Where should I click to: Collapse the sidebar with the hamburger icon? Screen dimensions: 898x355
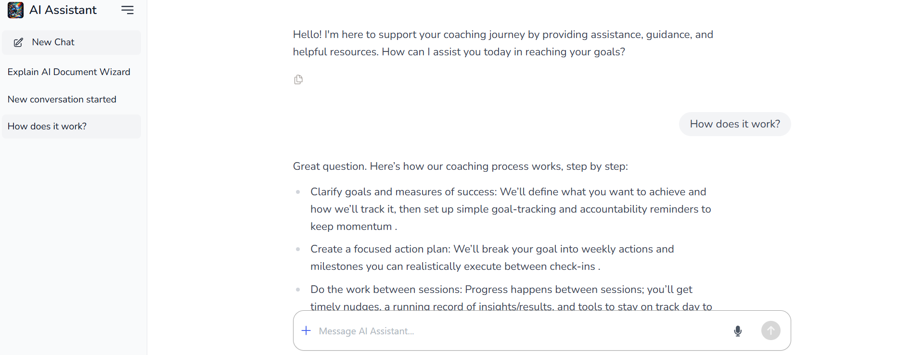coord(128,10)
